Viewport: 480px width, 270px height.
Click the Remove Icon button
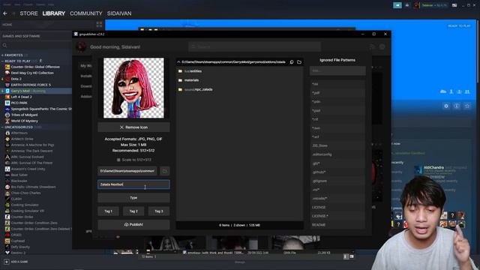tap(133, 127)
